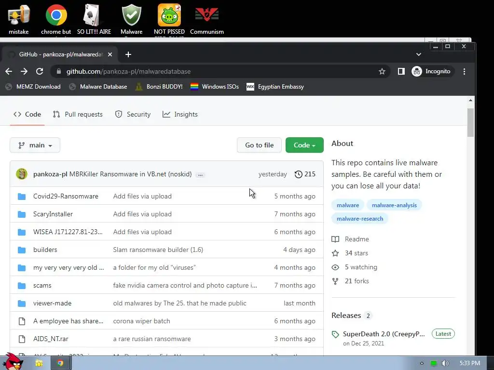View the 215 commits history
This screenshot has height=370, width=494.
tap(305, 174)
